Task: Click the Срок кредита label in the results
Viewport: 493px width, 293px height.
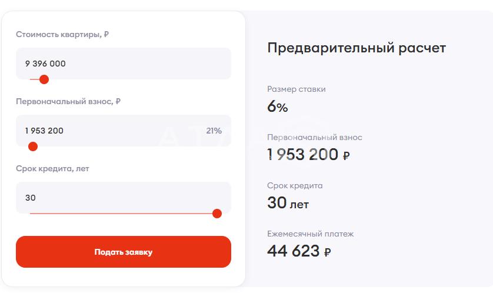Action: (295, 185)
